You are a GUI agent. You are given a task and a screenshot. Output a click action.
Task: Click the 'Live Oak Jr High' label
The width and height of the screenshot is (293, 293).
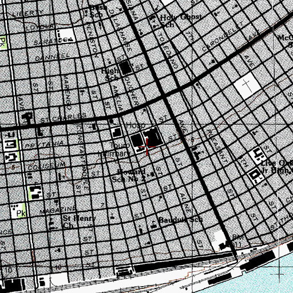click(276, 167)
